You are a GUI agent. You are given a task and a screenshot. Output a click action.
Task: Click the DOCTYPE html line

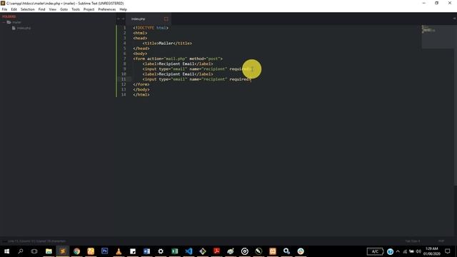tap(151, 28)
